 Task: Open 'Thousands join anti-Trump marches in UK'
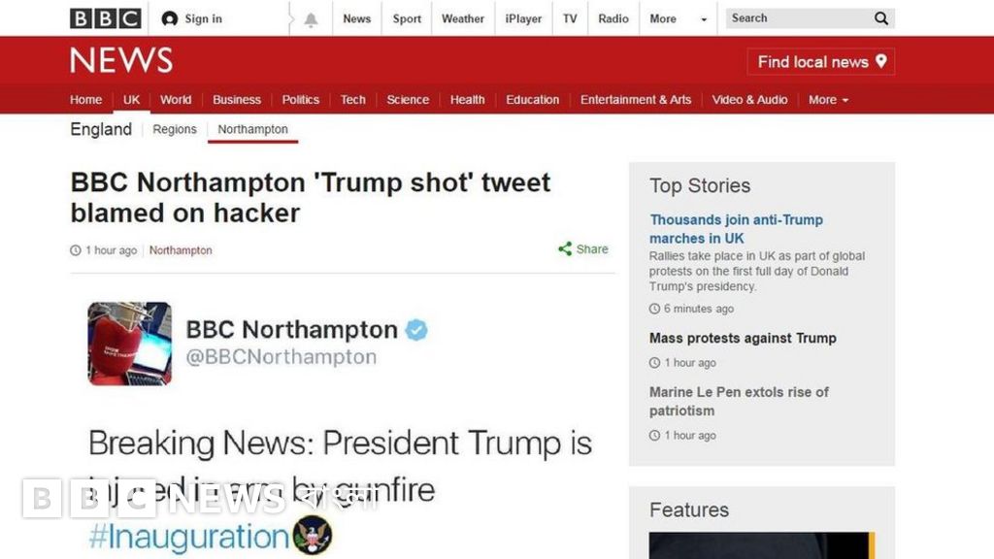click(736, 229)
